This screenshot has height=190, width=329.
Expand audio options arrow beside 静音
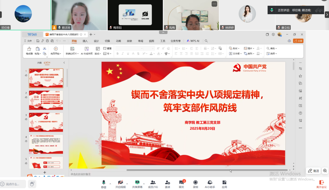tap(110, 183)
